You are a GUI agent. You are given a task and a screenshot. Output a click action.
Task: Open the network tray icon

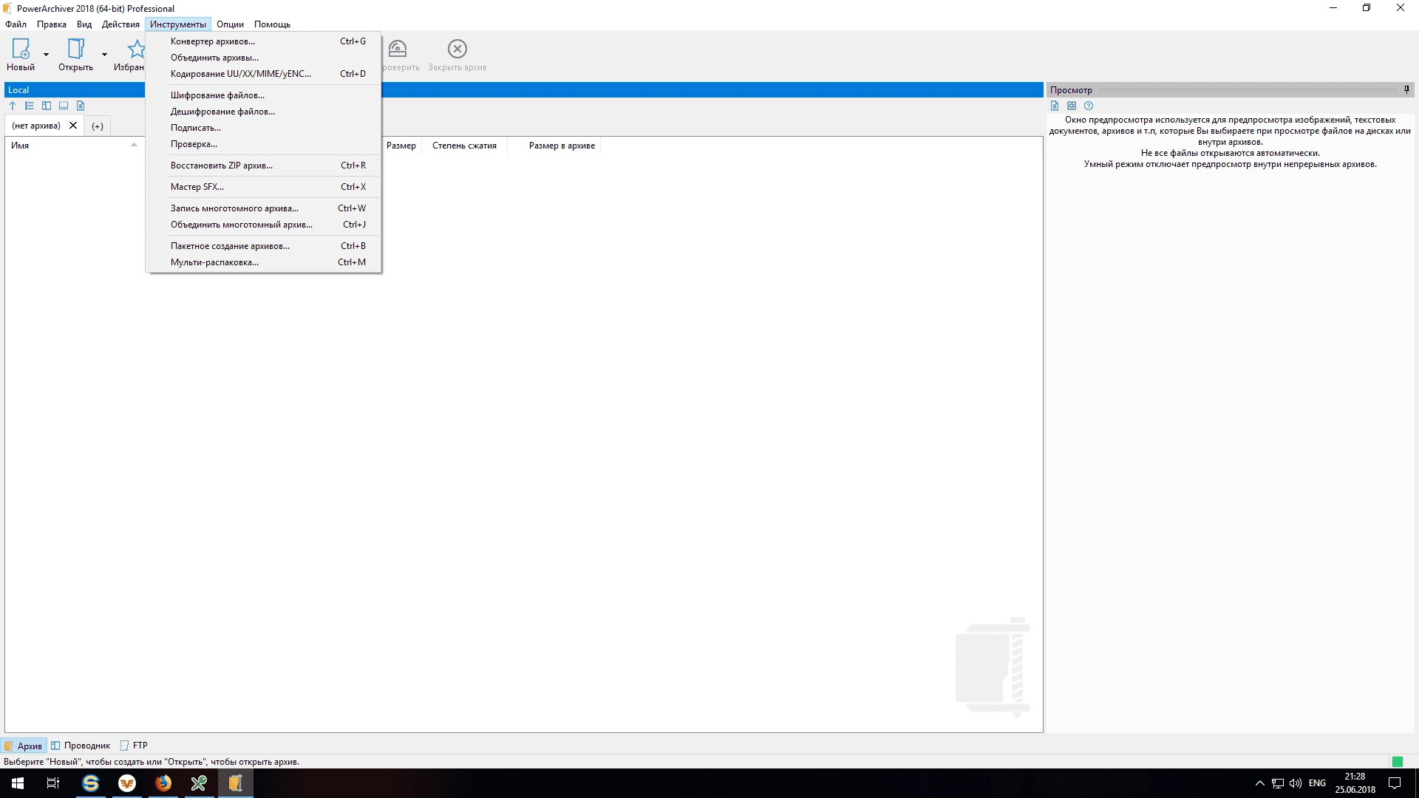[1278, 783]
